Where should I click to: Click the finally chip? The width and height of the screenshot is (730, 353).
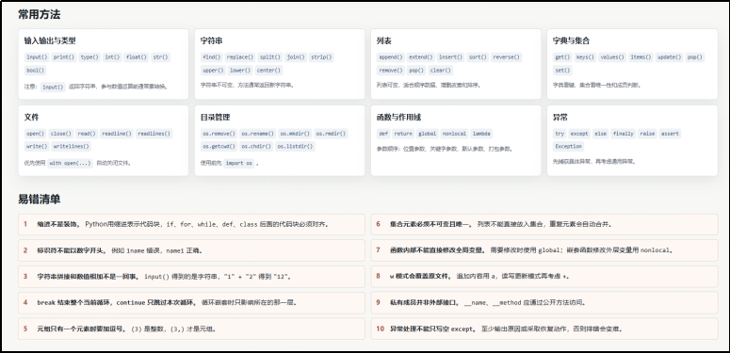click(623, 134)
